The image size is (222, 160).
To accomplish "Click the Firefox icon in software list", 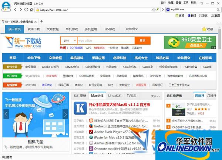I will pyautogui.click(x=91, y=126).
